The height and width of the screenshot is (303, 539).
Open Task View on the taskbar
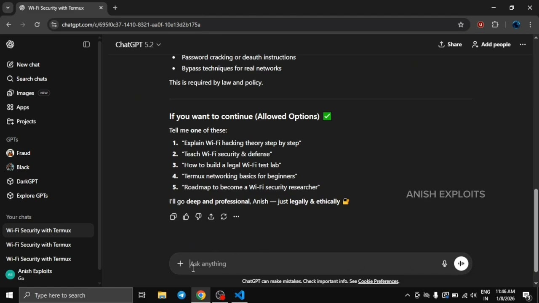(142, 295)
